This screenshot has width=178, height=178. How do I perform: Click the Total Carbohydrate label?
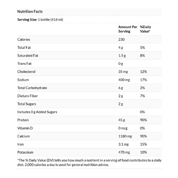(x=32, y=88)
